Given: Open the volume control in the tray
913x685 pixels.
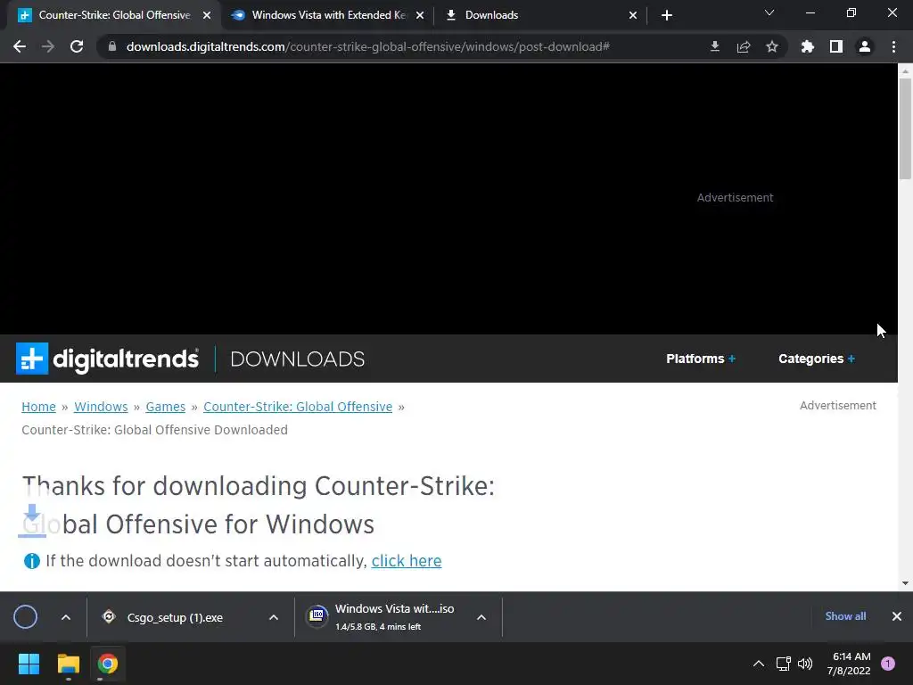Looking at the screenshot, I should (x=805, y=664).
